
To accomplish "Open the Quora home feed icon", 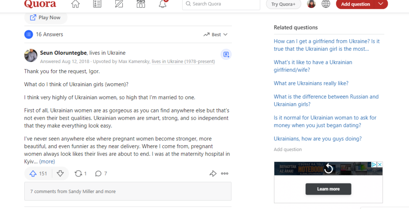I will coord(75,4).
